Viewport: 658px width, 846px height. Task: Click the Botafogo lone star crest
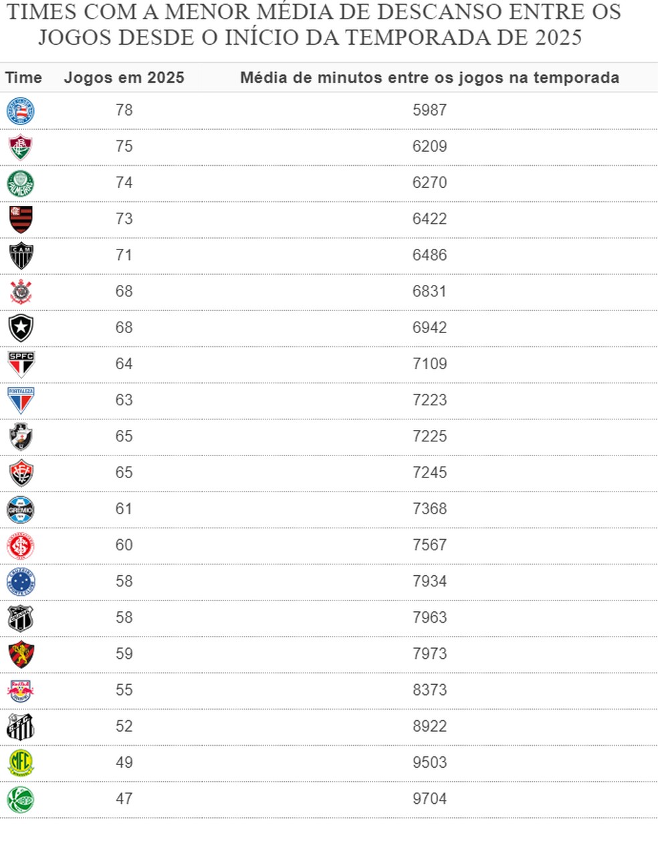tap(20, 328)
